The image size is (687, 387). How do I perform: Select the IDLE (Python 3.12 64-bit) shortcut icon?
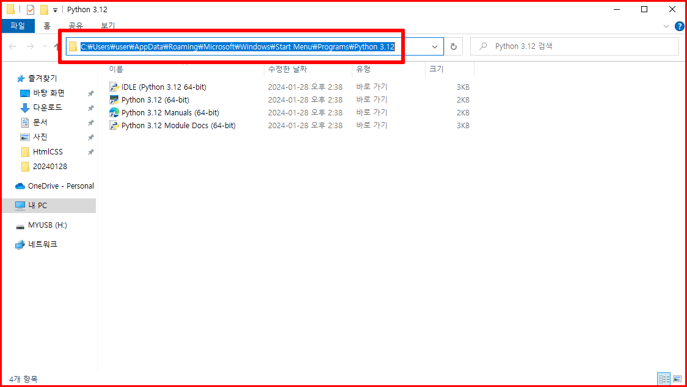pyautogui.click(x=114, y=87)
